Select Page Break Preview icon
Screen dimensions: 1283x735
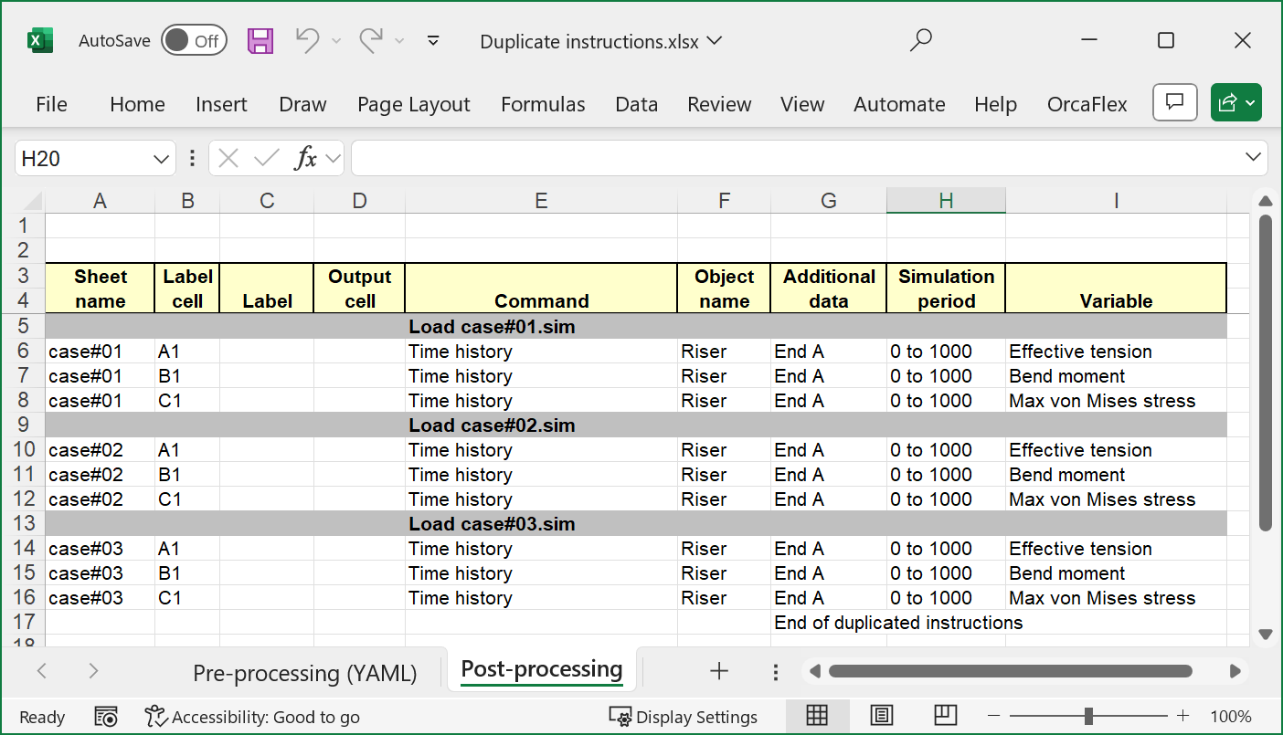[945, 717]
